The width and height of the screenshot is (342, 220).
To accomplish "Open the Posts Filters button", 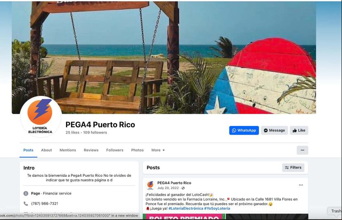I will [x=293, y=167].
